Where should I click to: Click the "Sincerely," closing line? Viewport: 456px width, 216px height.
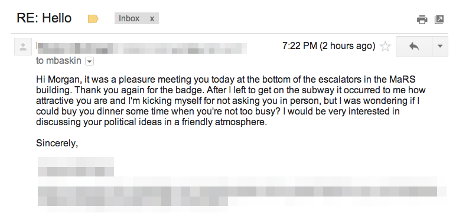pyautogui.click(x=57, y=143)
